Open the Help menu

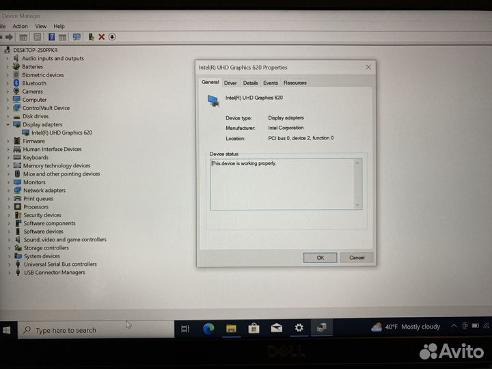59,27
